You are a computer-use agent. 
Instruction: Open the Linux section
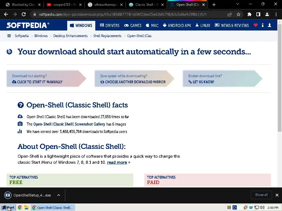(203, 26)
